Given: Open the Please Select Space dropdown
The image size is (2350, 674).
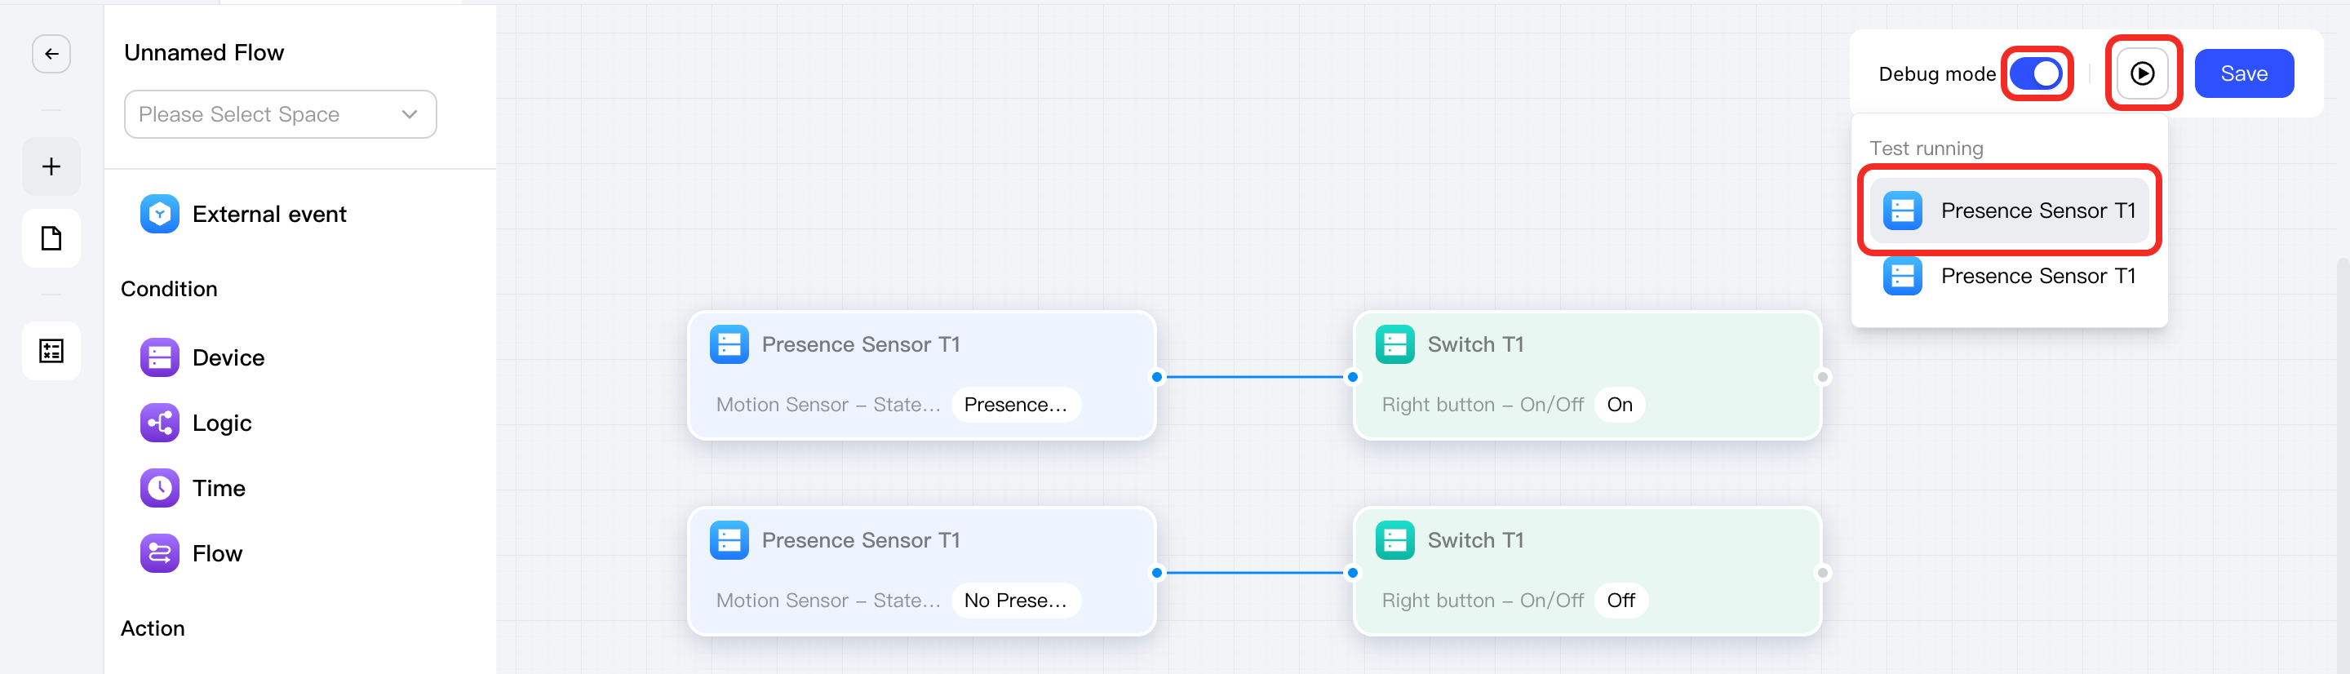Looking at the screenshot, I should (x=280, y=114).
